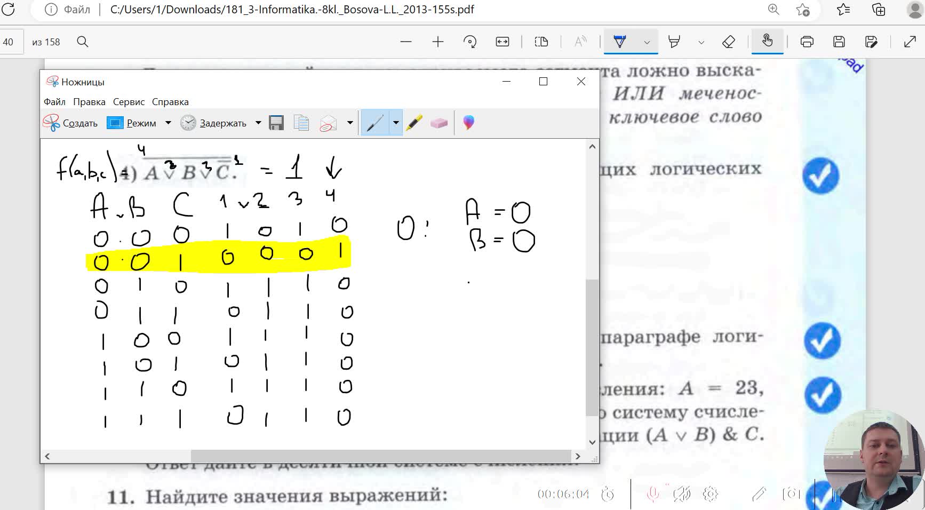Click the Ножницы horizontal scrollbar right arrow

point(578,456)
